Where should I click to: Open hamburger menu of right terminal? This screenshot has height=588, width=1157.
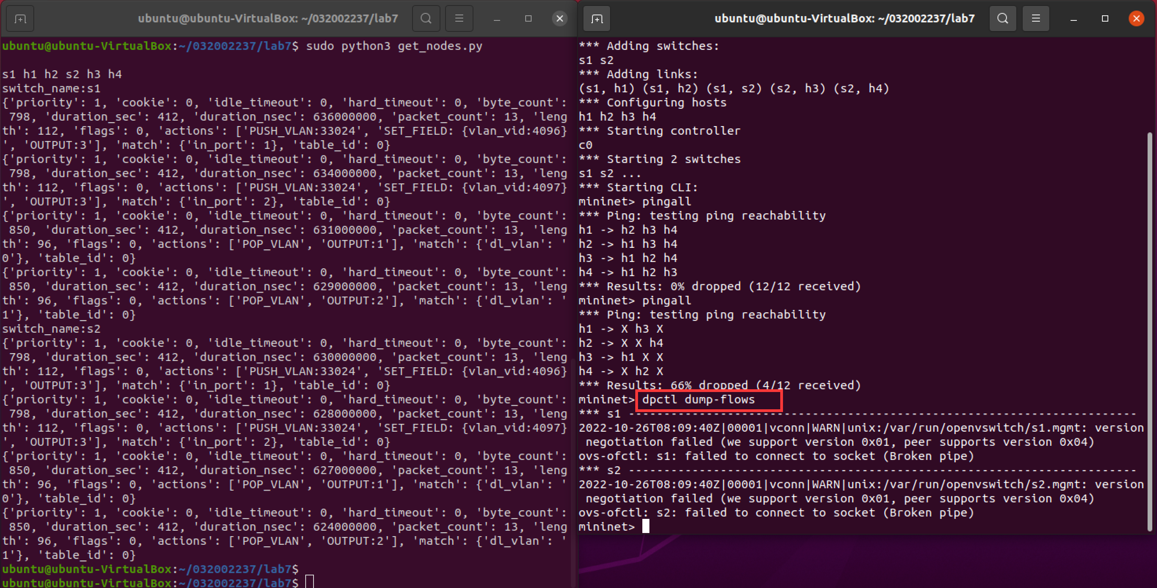point(1036,18)
